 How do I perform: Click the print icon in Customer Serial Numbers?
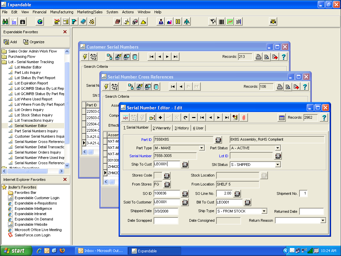coord(258,57)
